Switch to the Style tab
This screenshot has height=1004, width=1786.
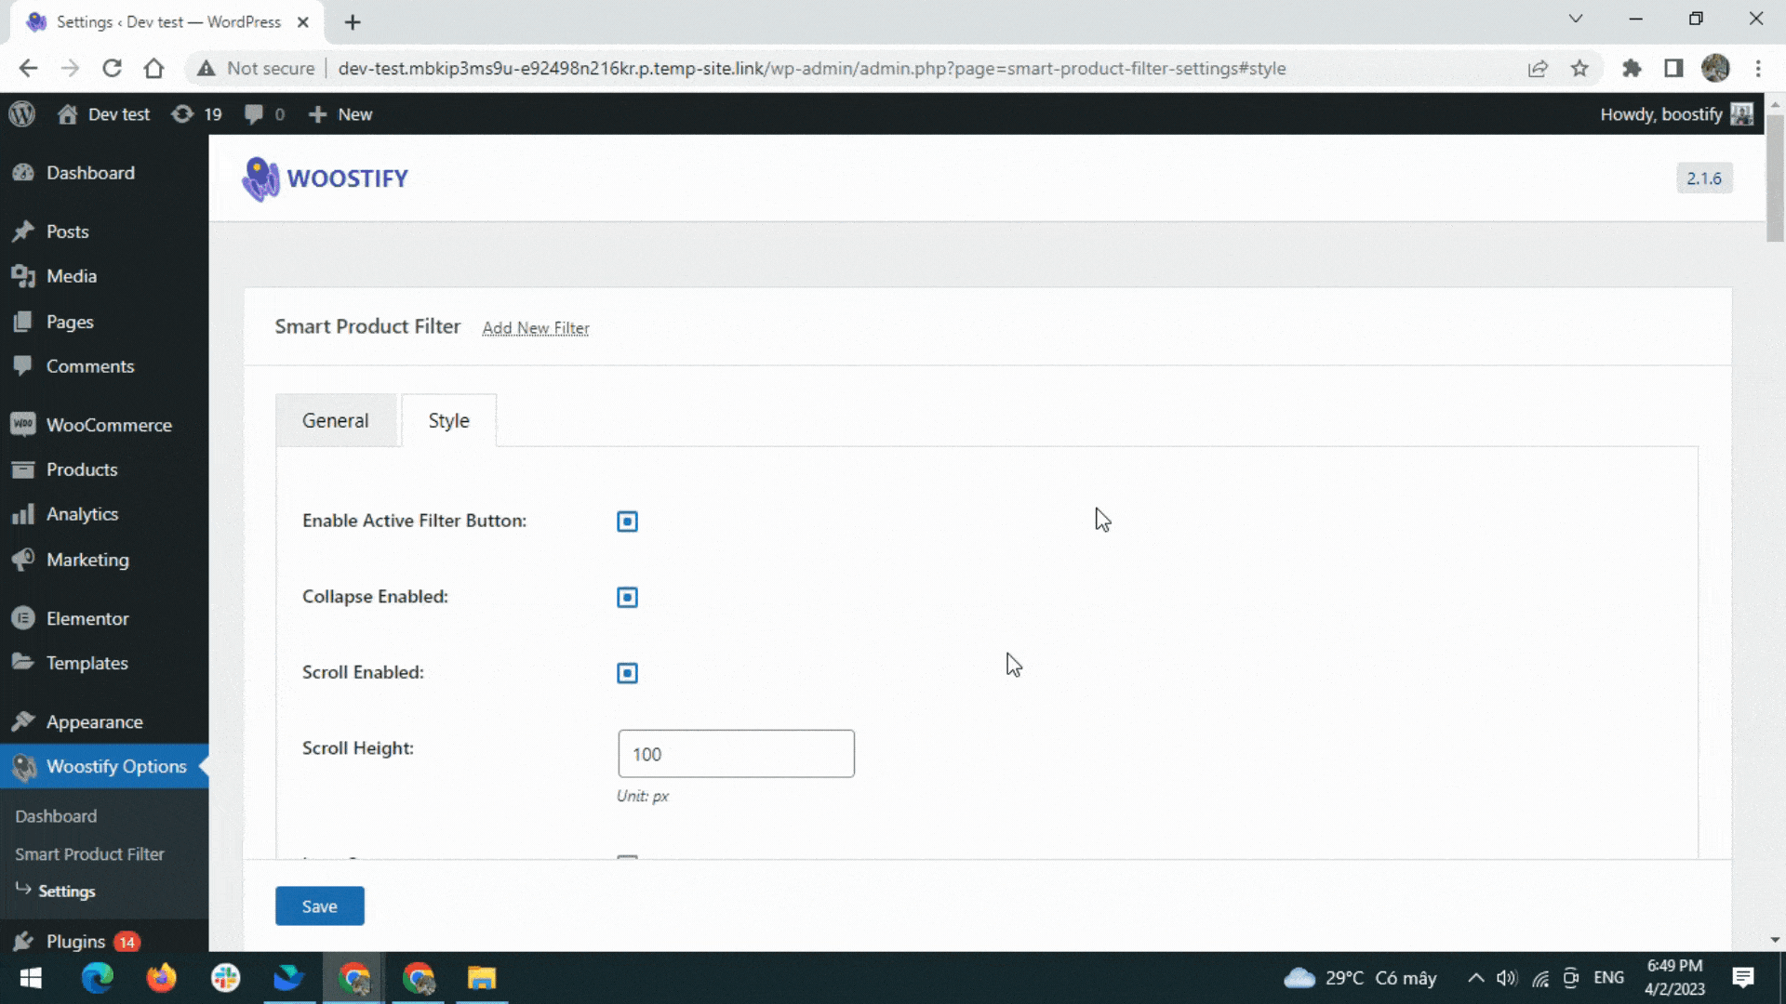click(x=447, y=420)
